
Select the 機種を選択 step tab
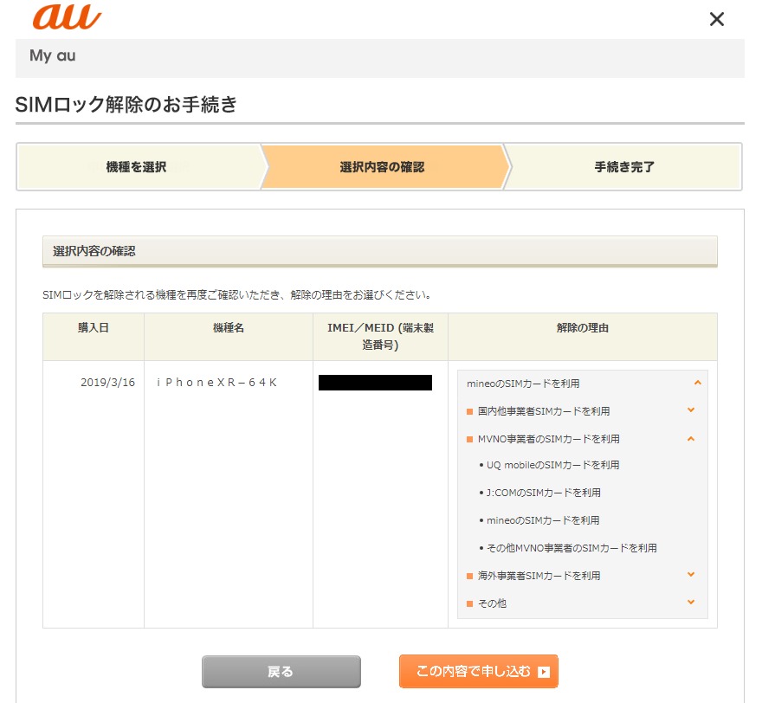pyautogui.click(x=137, y=167)
